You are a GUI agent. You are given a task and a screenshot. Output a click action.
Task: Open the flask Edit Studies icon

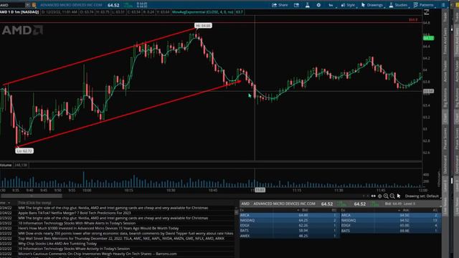click(x=308, y=5)
